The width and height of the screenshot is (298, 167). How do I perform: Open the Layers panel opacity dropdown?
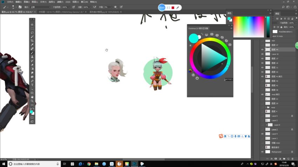click(296, 23)
